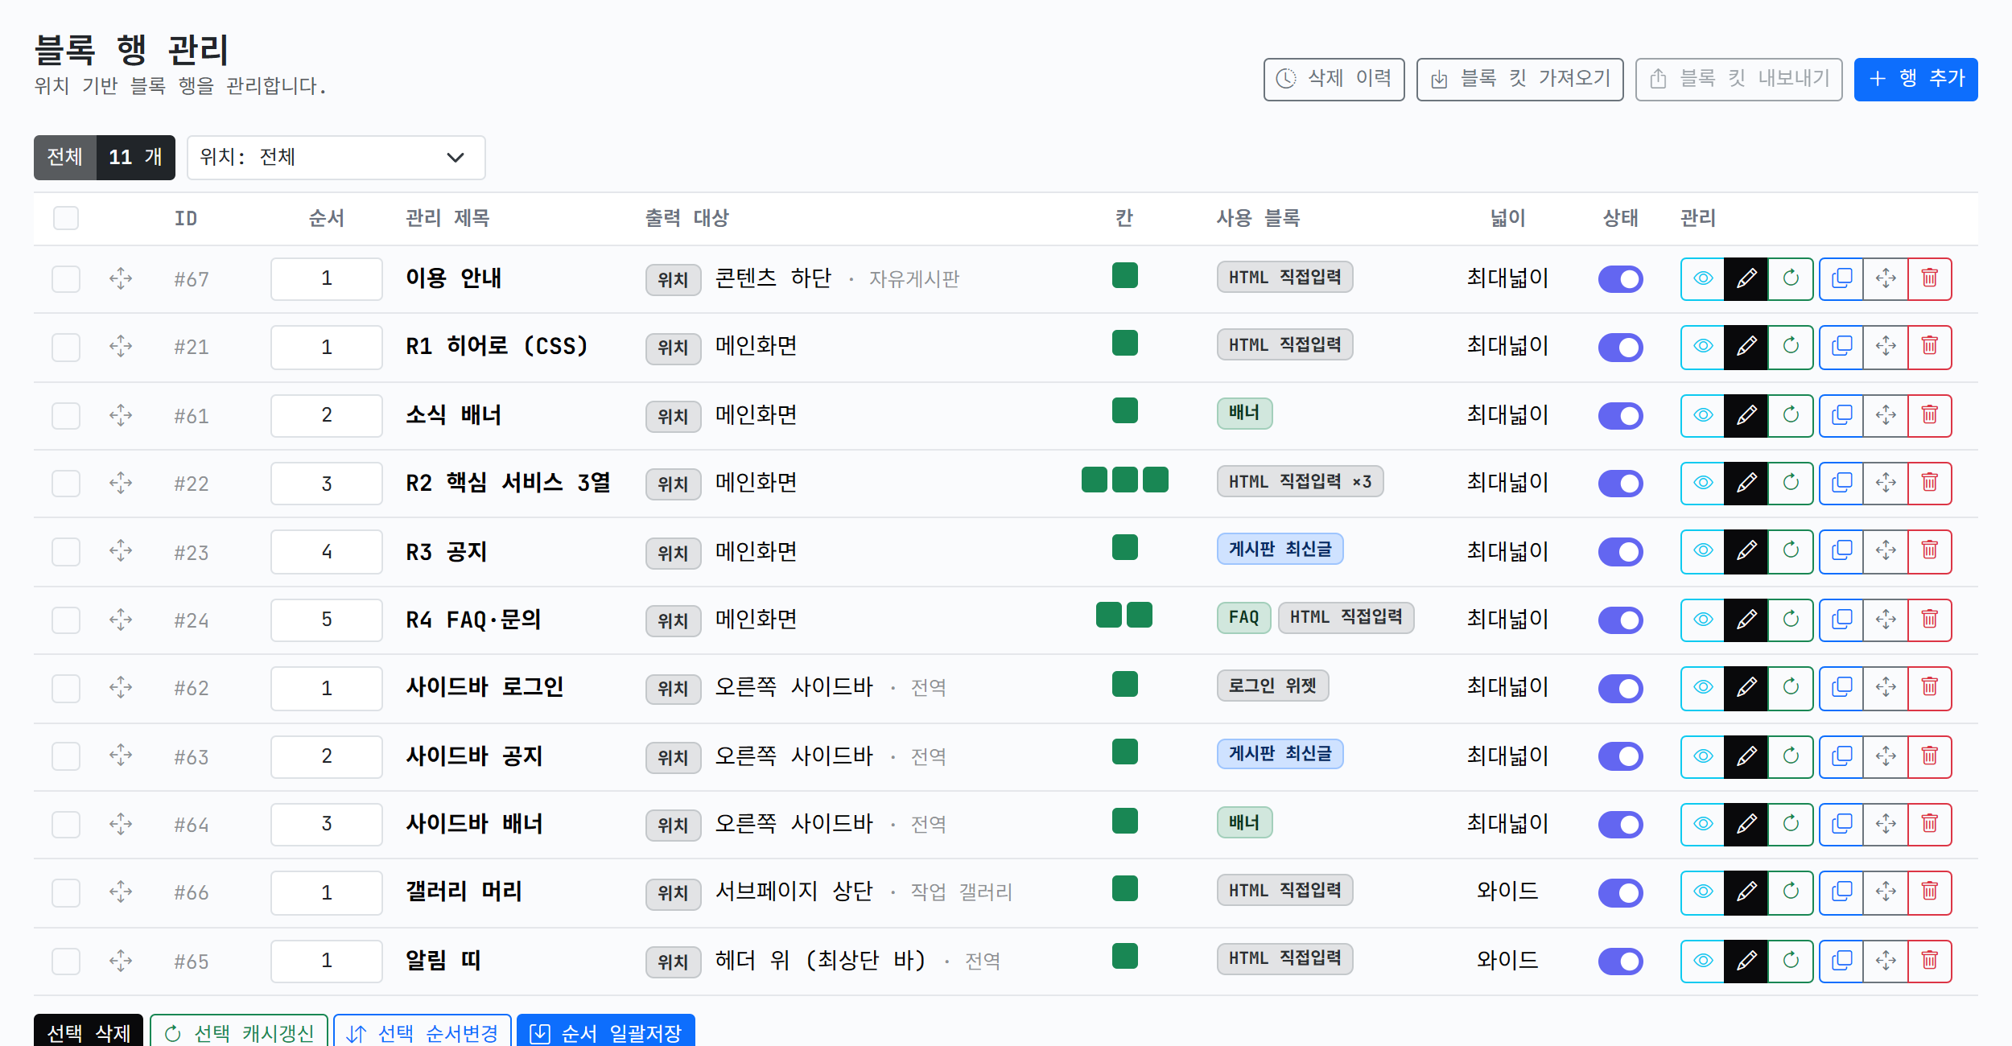Delete the 사이드바 공지 row

(x=1930, y=756)
